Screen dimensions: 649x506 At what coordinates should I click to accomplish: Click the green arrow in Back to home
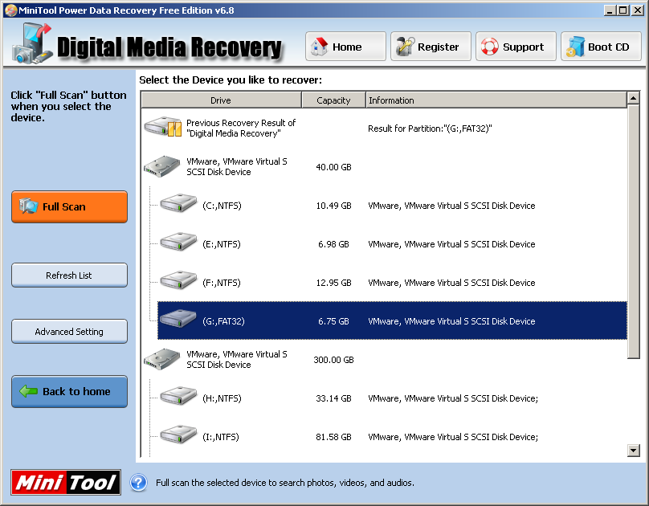click(x=29, y=391)
